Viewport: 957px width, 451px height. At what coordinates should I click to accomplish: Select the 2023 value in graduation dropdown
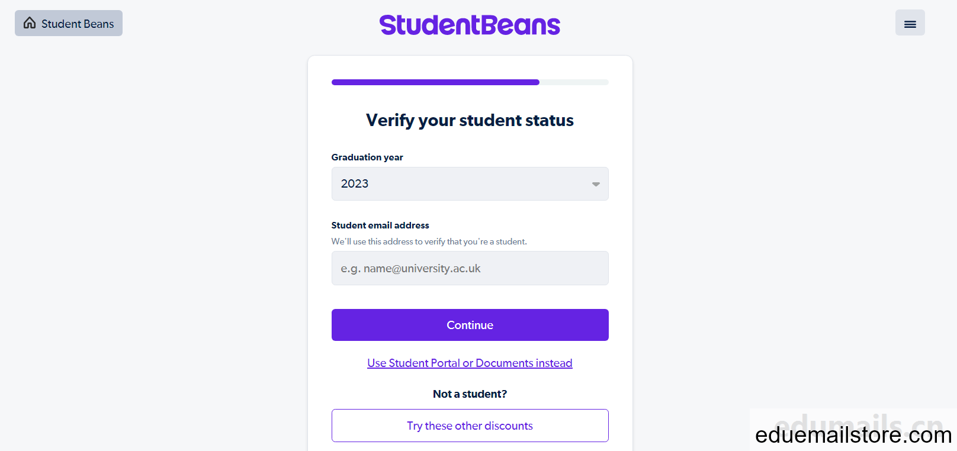(355, 183)
